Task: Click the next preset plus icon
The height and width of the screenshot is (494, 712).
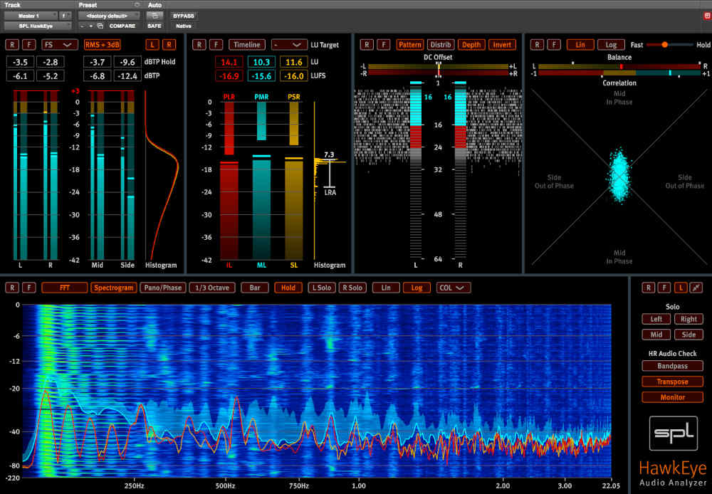Action: [91, 26]
